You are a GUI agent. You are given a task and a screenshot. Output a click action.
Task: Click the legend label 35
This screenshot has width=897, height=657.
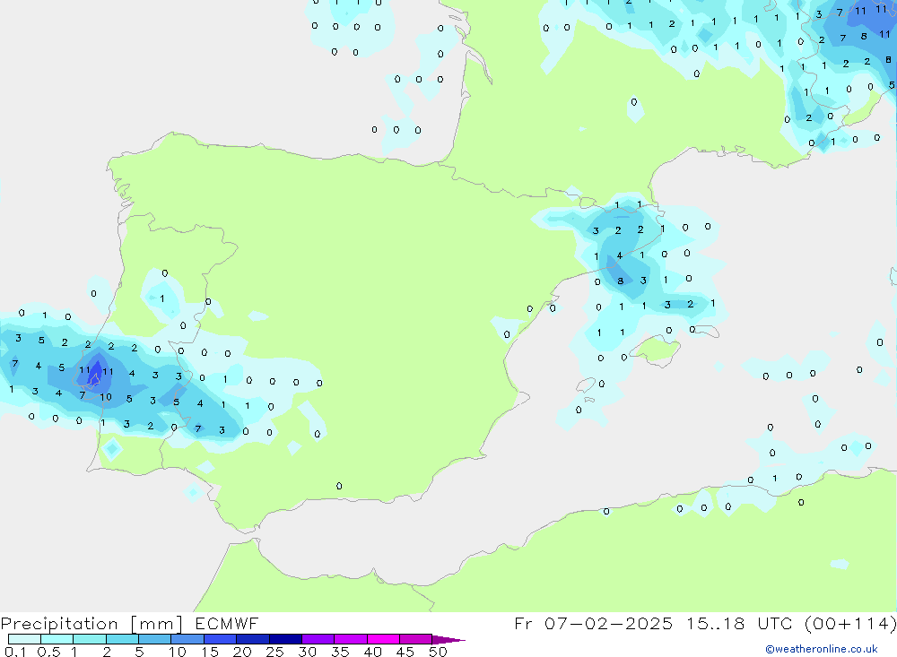click(x=340, y=652)
